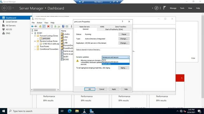Expand the Trust Points node

[35, 47]
